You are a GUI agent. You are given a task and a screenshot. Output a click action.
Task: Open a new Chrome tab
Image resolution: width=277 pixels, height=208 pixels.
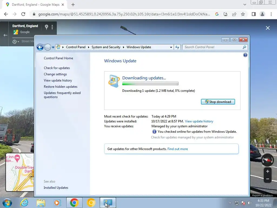click(x=73, y=5)
